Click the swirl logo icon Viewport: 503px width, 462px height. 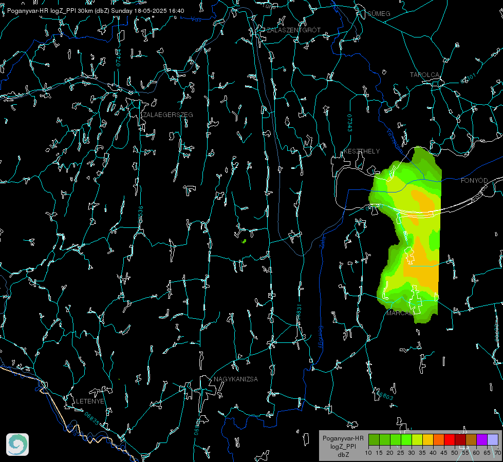pos(17,445)
